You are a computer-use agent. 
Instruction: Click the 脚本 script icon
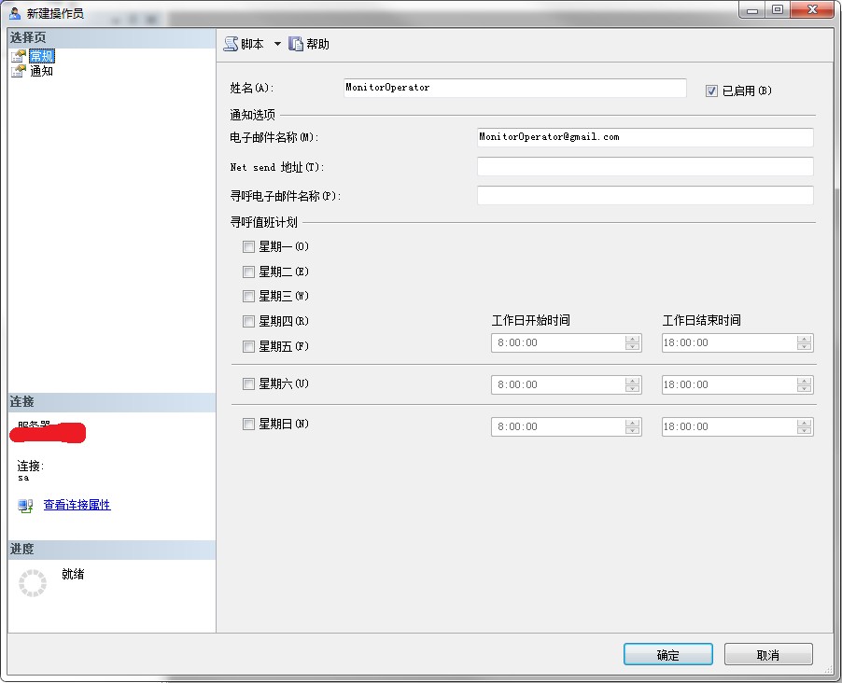click(x=231, y=44)
